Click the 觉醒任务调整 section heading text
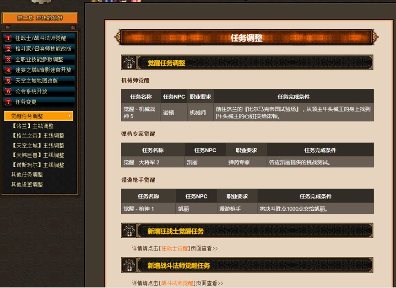The height and width of the screenshot is (288, 396). click(x=166, y=63)
